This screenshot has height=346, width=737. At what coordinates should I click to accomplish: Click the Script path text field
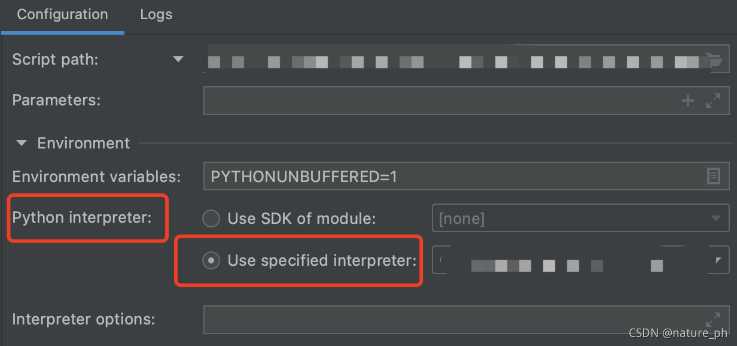[419, 58]
